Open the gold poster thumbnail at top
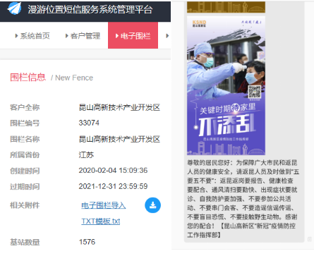Viewport: 314px width, 256px height. (226, 7)
